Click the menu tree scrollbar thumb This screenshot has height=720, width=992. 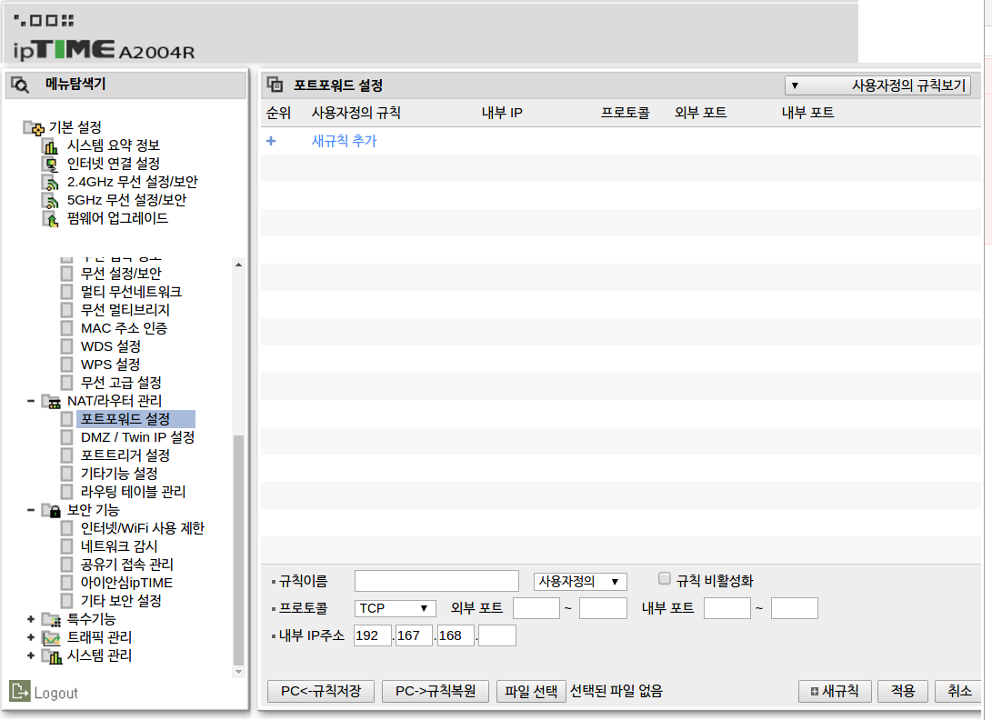pos(238,549)
